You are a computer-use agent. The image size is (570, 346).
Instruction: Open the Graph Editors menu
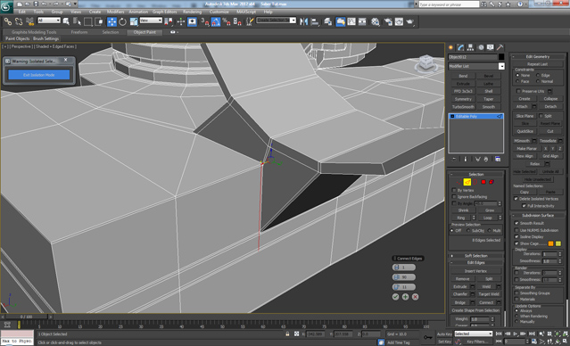point(164,12)
